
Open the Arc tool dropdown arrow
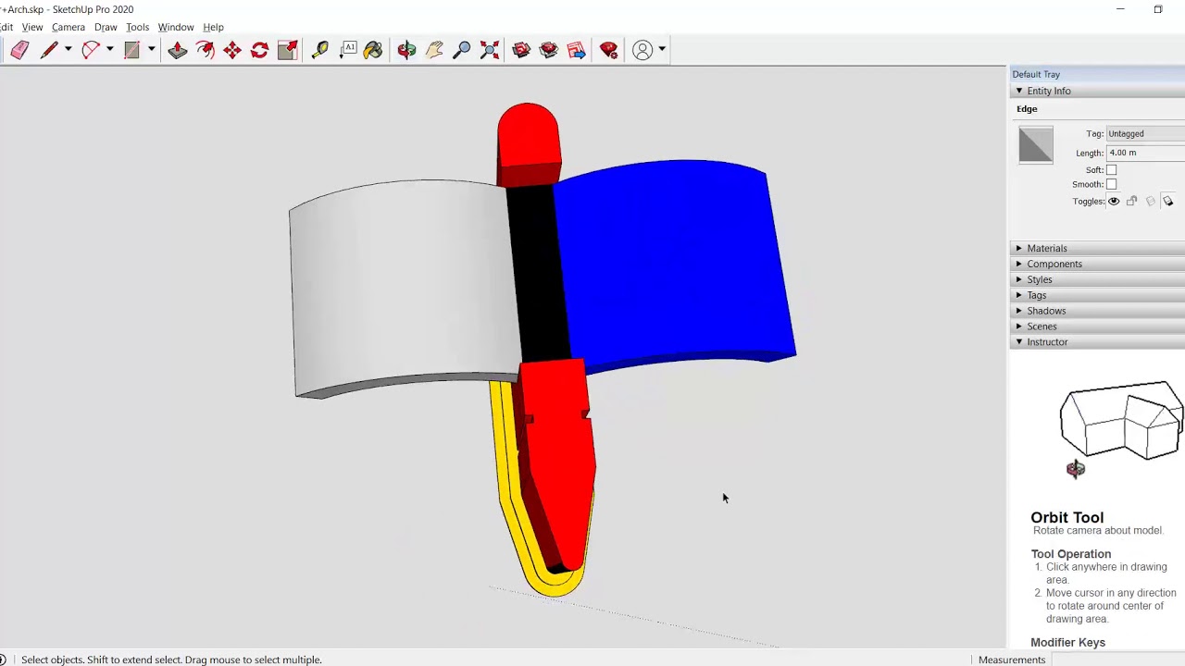pos(109,50)
